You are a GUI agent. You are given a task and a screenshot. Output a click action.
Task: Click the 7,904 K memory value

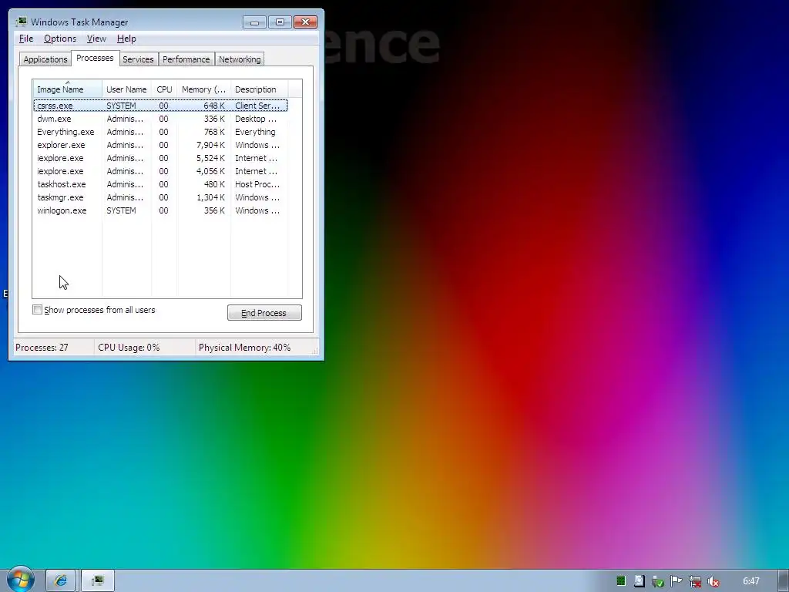coord(210,145)
